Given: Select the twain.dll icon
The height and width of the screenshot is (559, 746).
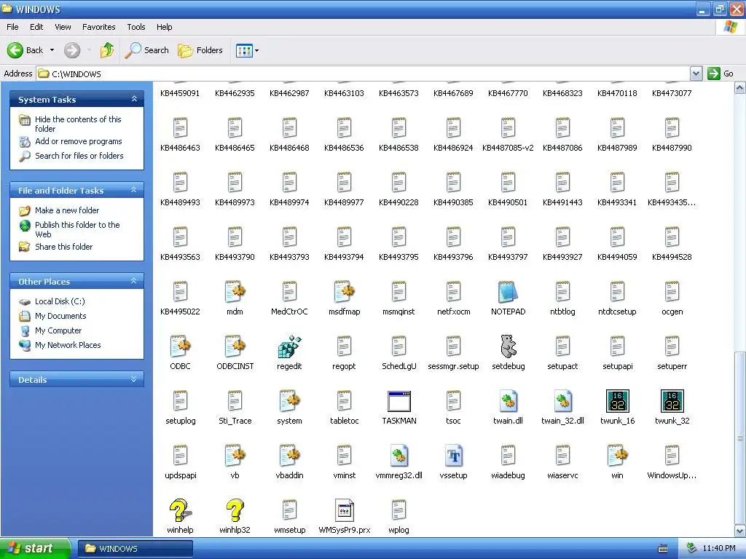Looking at the screenshot, I should 508,401.
